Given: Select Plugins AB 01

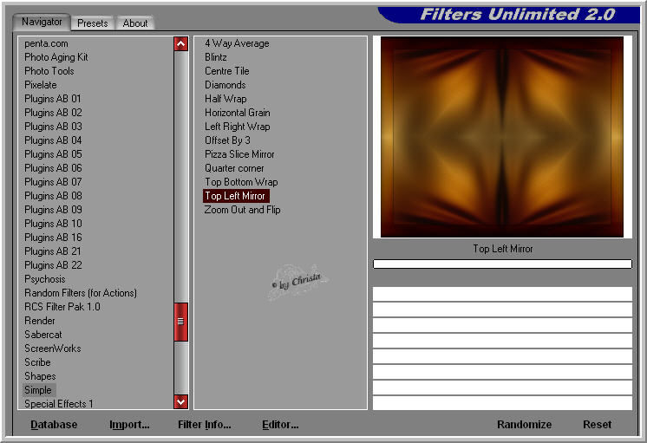Looking at the screenshot, I should tap(53, 99).
